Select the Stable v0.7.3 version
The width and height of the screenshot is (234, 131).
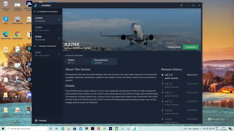point(78,61)
